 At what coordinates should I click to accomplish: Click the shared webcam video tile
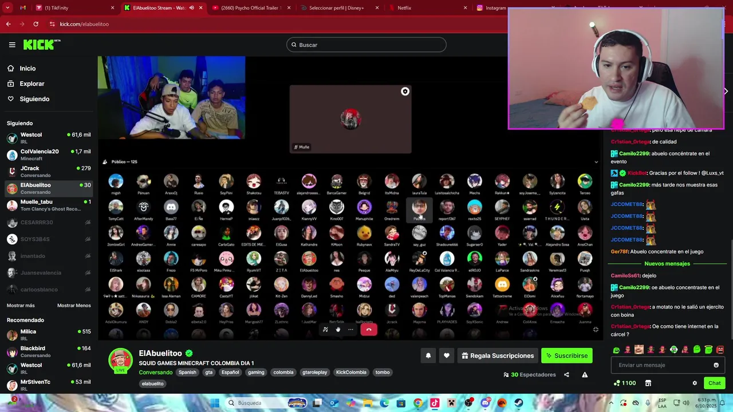point(171,97)
